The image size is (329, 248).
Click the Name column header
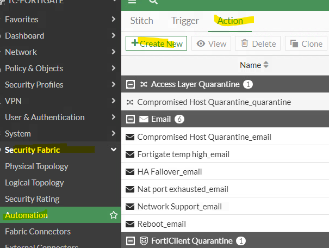251,65
